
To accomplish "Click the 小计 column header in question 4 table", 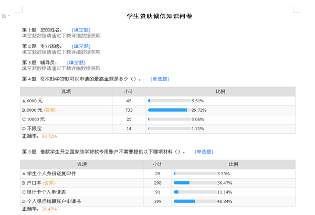I will point(129,91).
